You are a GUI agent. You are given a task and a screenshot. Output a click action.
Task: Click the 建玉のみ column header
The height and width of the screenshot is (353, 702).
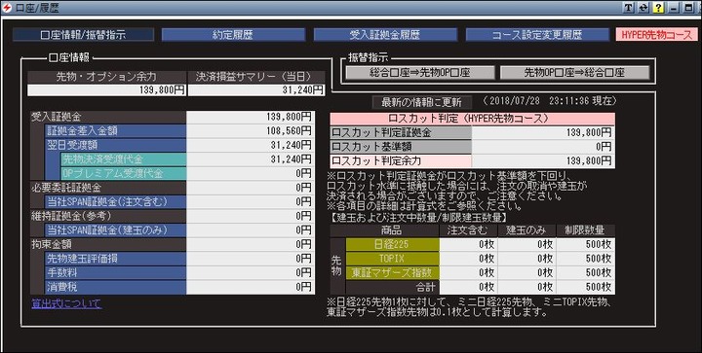pyautogui.click(x=526, y=230)
